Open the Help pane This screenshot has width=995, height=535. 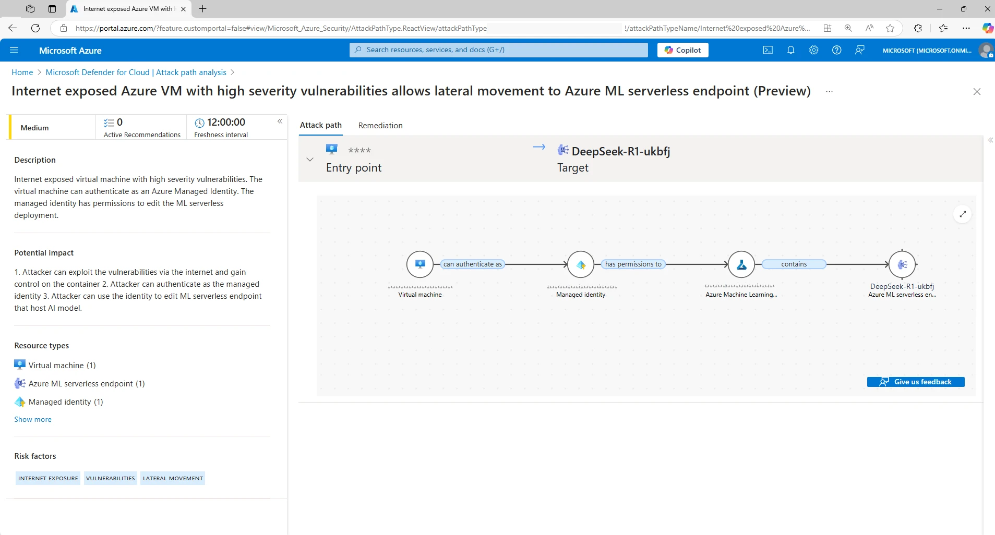(x=836, y=50)
